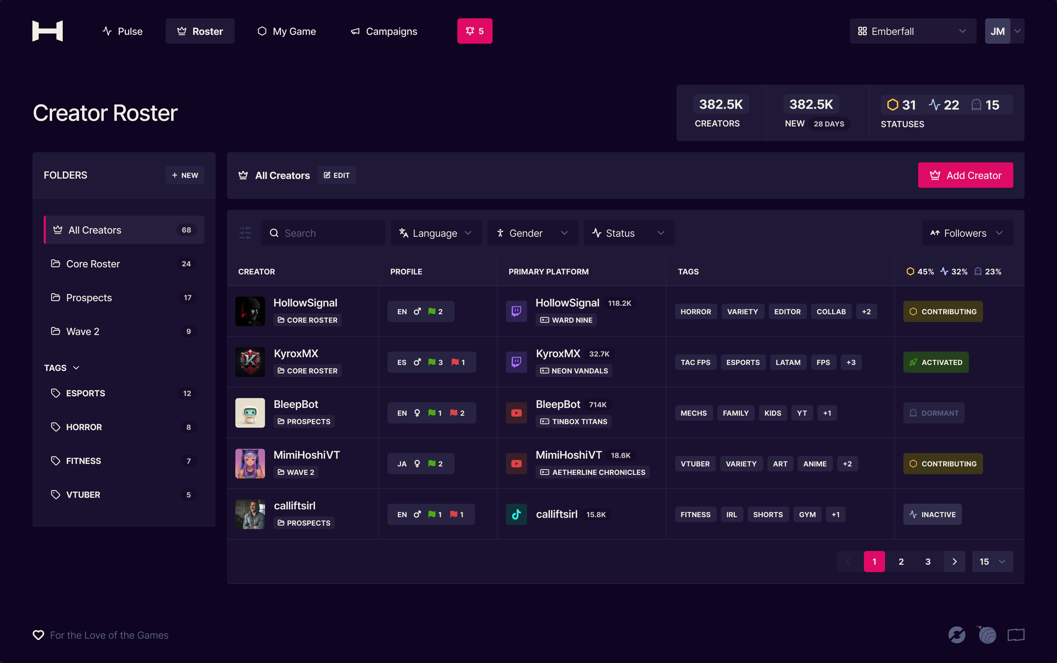Open the Gender filter dropdown
This screenshot has width=1057, height=663.
[x=532, y=233]
